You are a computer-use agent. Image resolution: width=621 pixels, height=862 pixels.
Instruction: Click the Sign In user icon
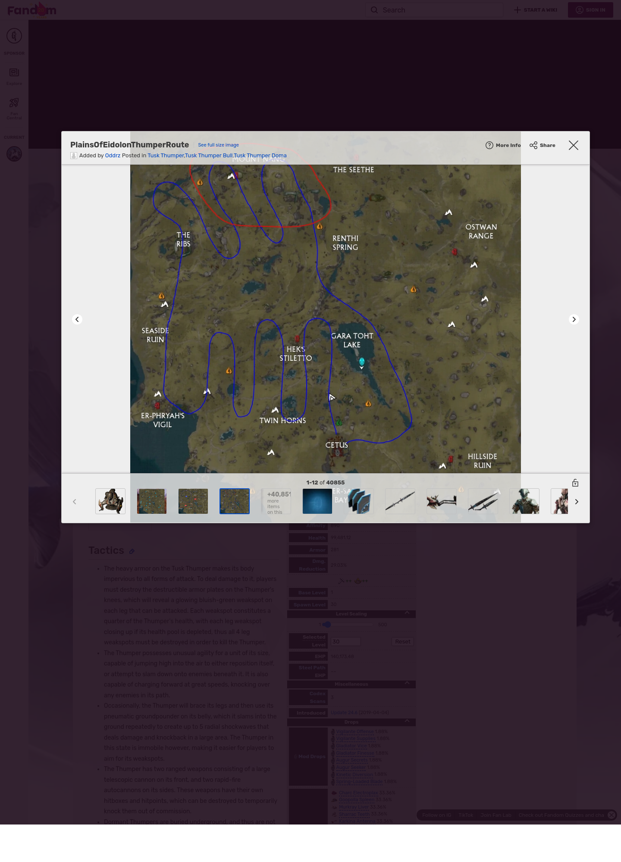tap(580, 10)
